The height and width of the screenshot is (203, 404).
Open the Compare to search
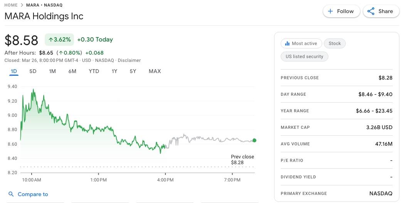tap(29, 194)
